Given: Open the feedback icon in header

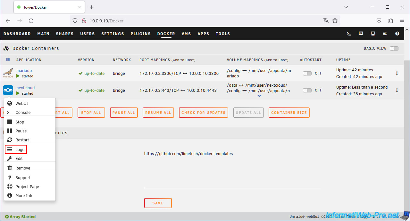Looking at the screenshot, I should click(361, 34).
